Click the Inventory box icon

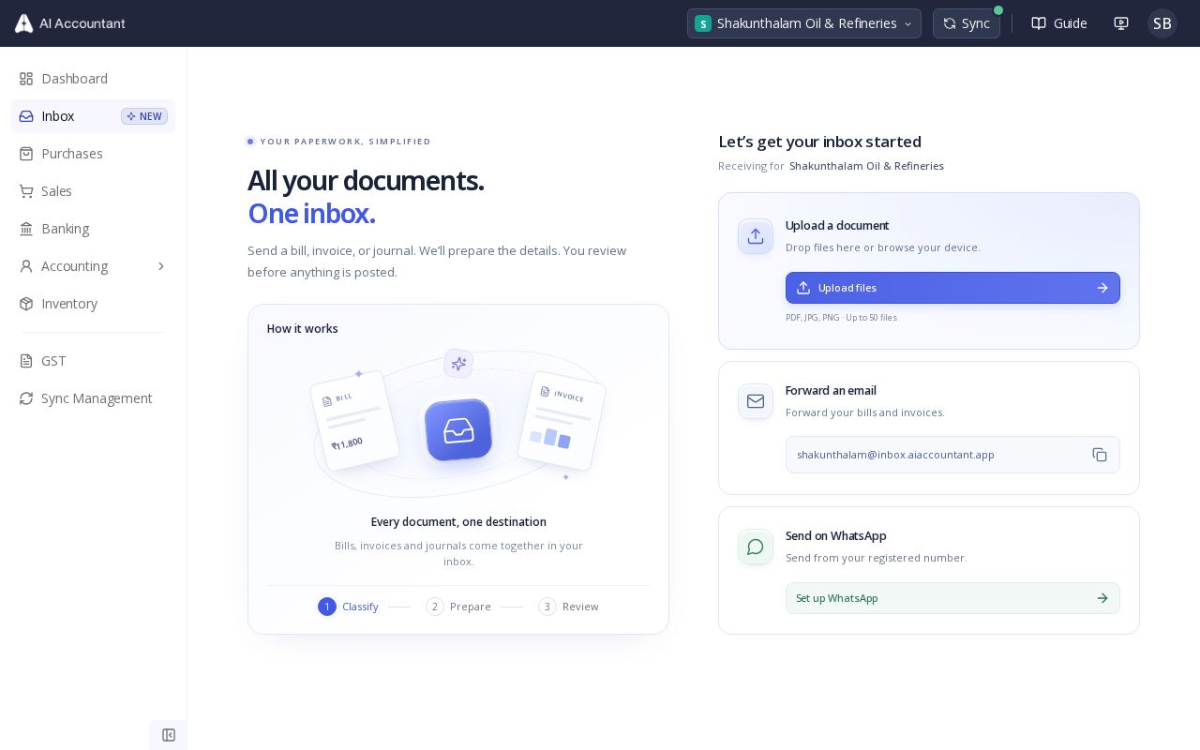[x=26, y=304]
